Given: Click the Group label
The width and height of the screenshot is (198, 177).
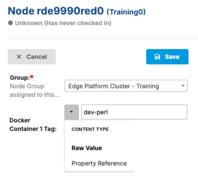Looking at the screenshot, I should coord(21,78).
